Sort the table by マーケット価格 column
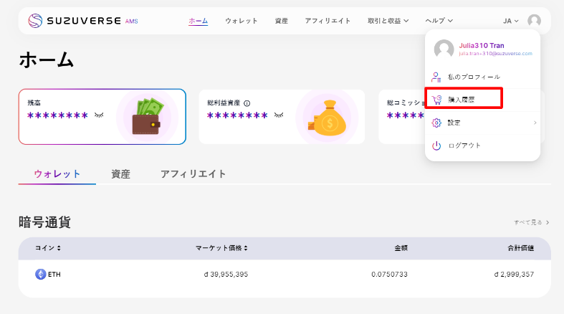 (222, 248)
